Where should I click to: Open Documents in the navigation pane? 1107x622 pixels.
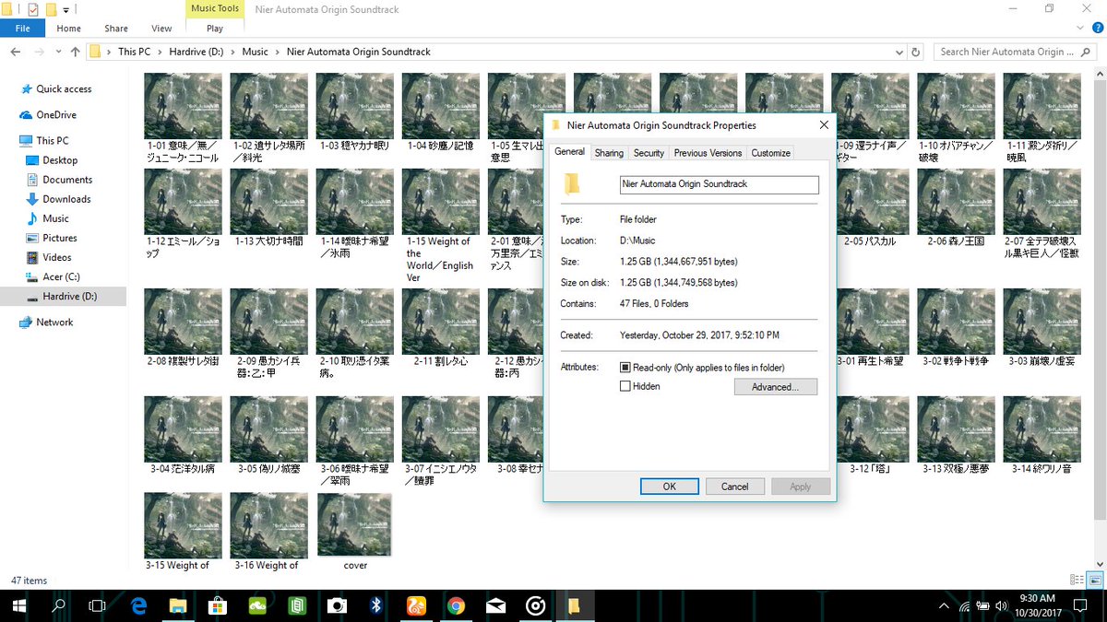click(67, 180)
